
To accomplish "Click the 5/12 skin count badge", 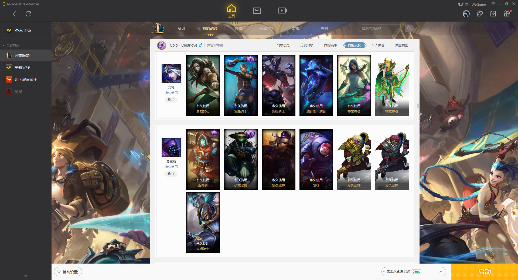I will 171,100.
